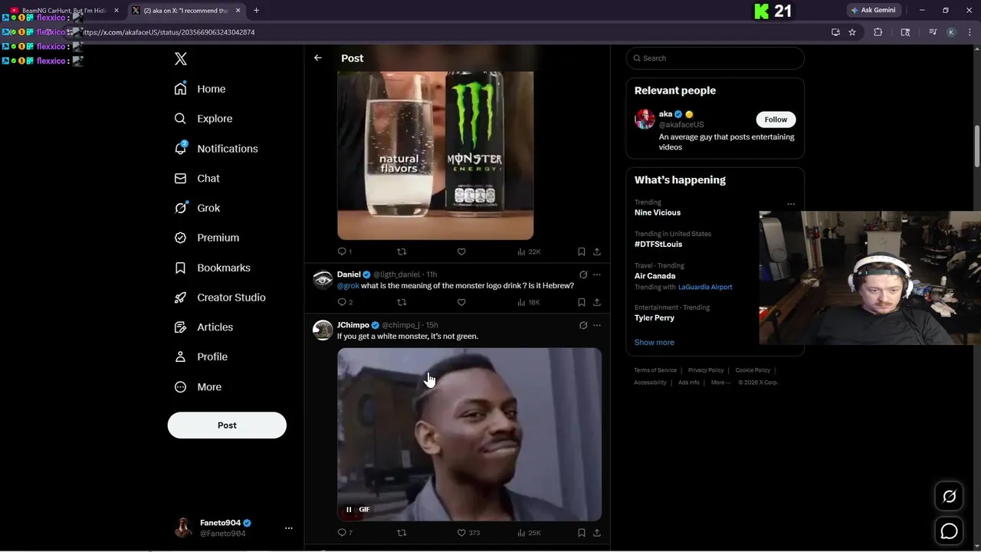Open Bookmarks page
Screen dimensions: 981x552
click(212, 268)
